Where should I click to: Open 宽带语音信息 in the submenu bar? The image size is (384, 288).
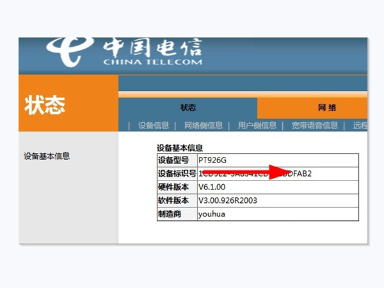[314, 125]
